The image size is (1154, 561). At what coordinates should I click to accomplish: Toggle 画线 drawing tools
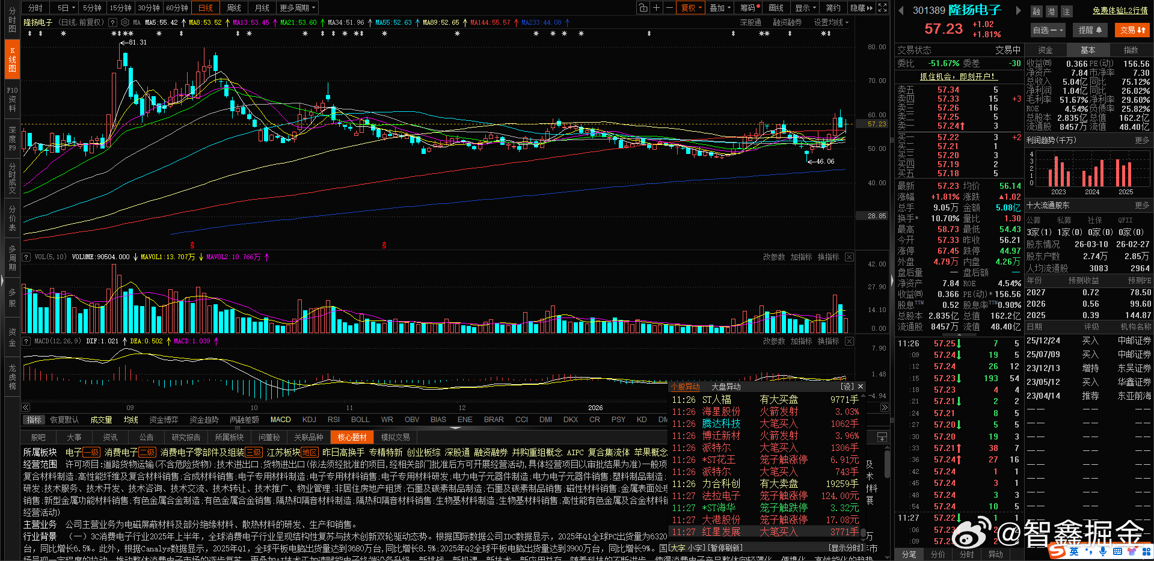point(776,8)
